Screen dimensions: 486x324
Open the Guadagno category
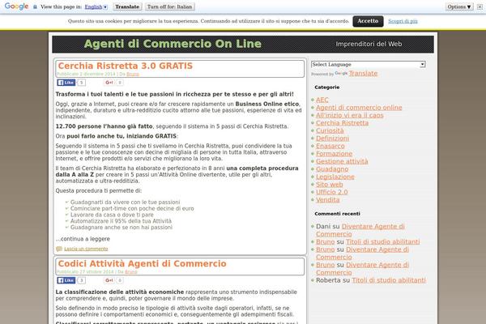332,169
